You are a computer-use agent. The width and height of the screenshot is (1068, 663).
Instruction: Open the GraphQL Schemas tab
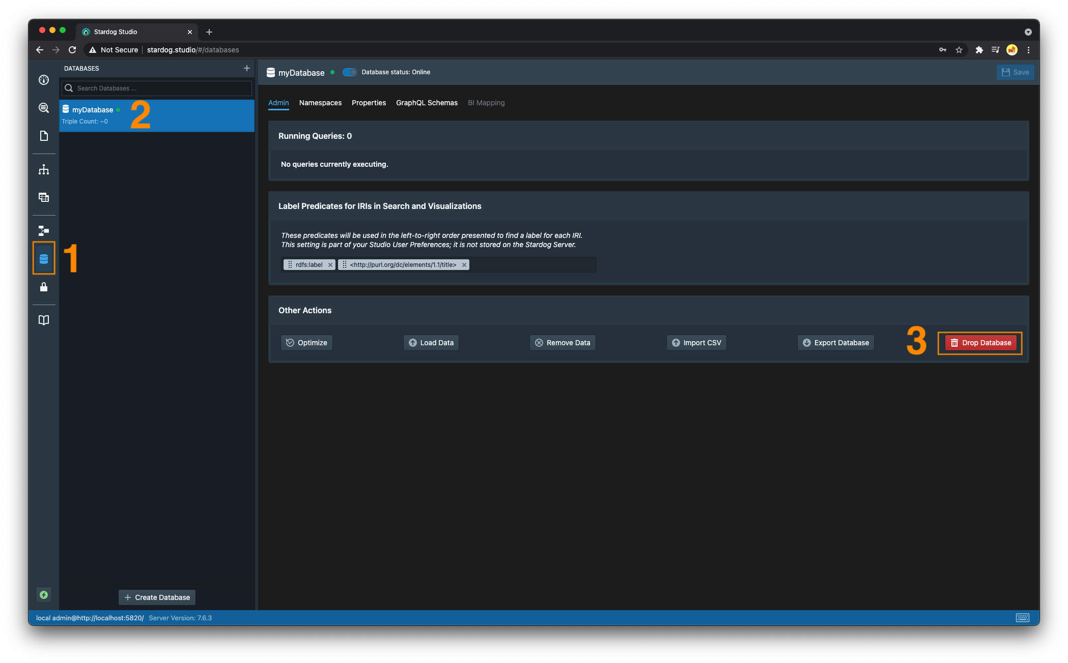427,103
